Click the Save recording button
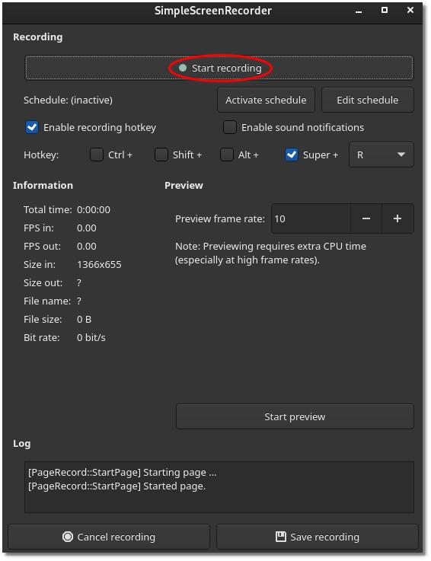431x561 pixels. click(318, 537)
